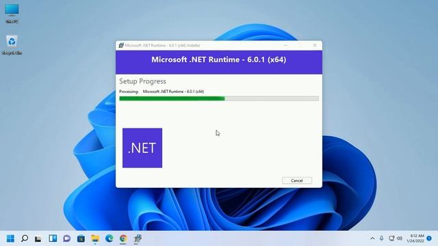This screenshot has width=438, height=246.
Task: Click the microphone tray icon
Action: click(x=381, y=238)
